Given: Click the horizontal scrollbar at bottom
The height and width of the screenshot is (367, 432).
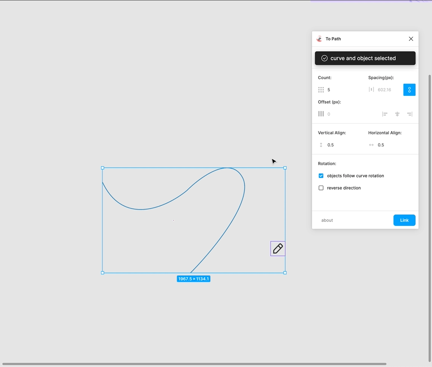Looking at the screenshot, I should [x=194, y=364].
